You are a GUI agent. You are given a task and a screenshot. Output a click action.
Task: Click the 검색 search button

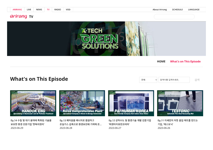click(197, 80)
